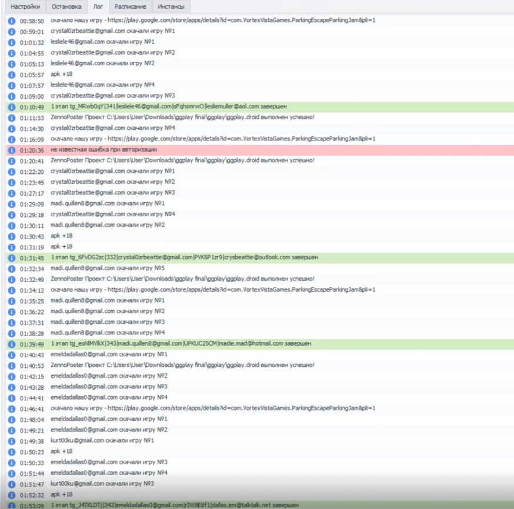Viewport: 514px width, 509px height.
Task: Click info icon of 01:52:32 apk entry
Action: click(x=12, y=495)
